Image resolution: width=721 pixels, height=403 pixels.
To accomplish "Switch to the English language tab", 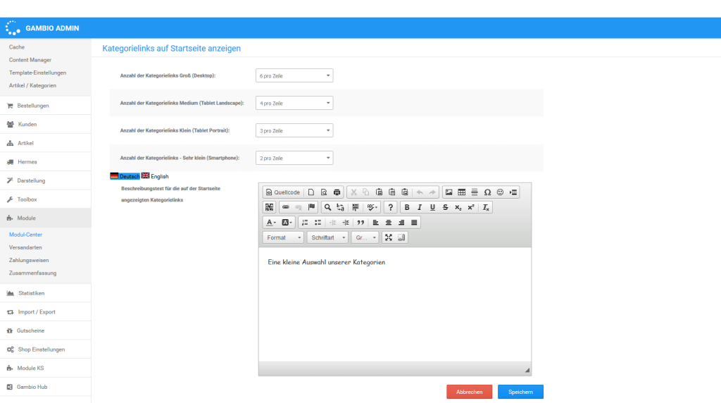I will pyautogui.click(x=155, y=176).
